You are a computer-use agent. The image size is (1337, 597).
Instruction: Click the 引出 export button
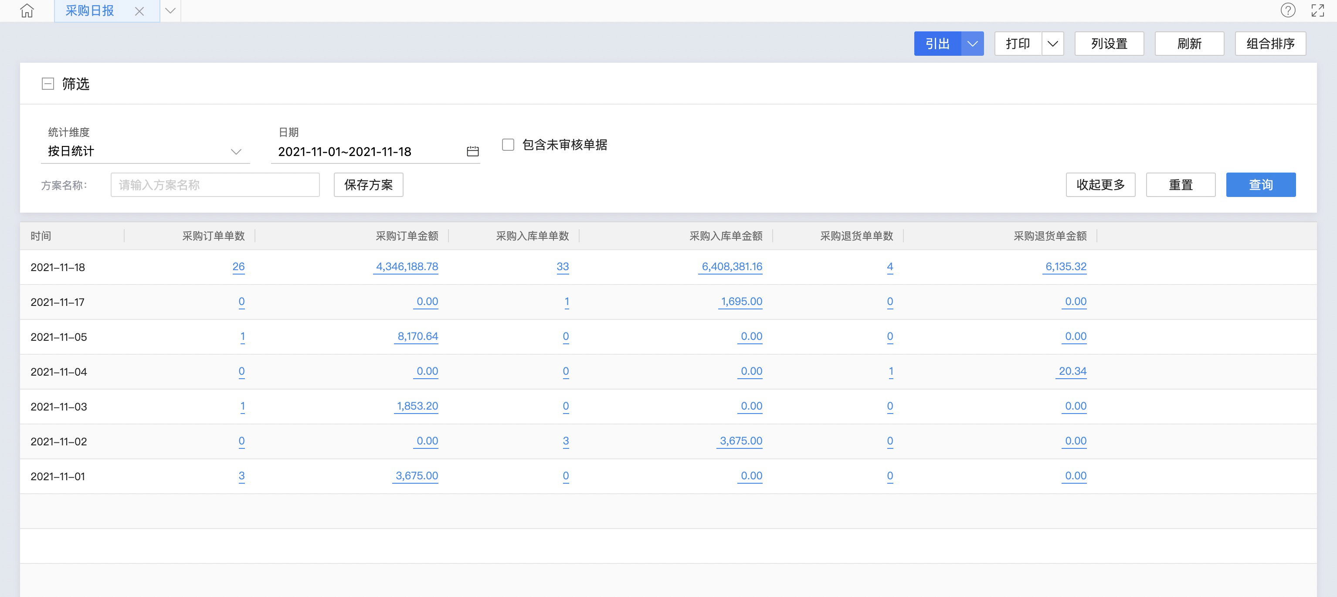pos(937,44)
